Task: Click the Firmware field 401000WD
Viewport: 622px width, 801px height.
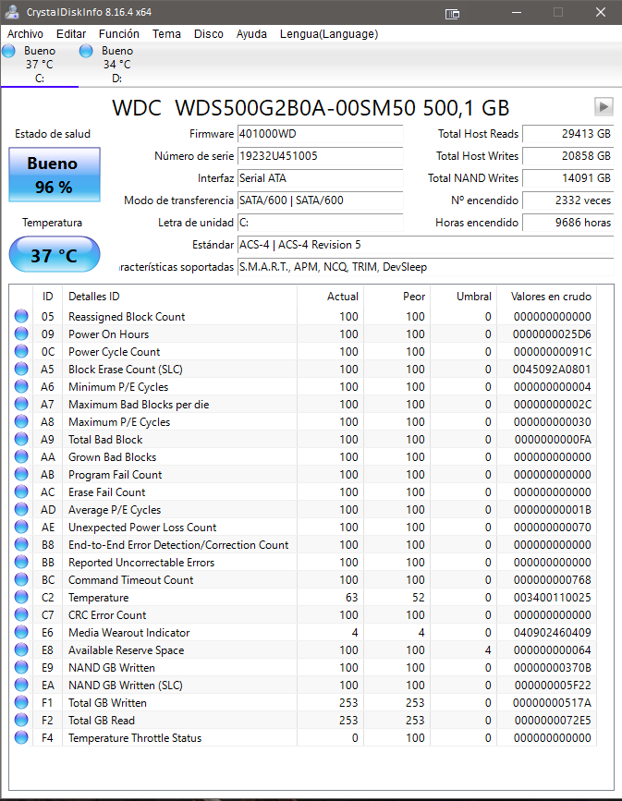Action: coord(320,134)
